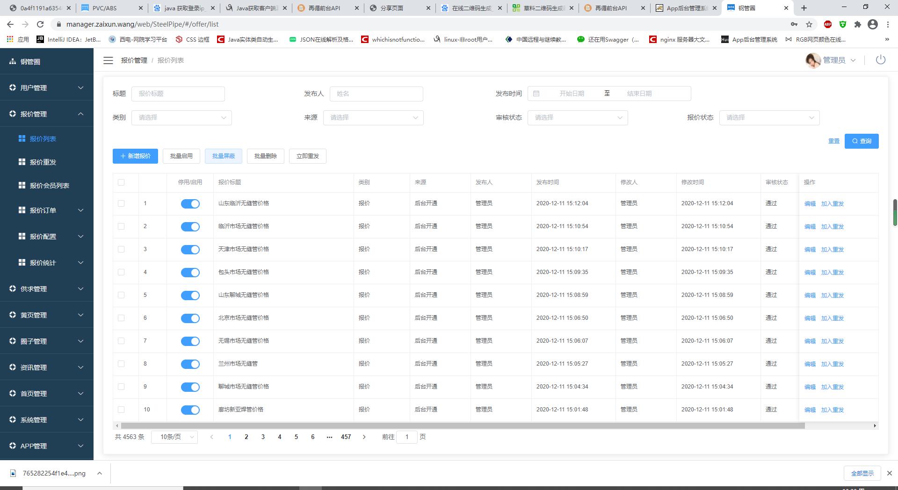Check the select-all checkbox in table header
Viewport: 898px width, 490px height.
coord(121,182)
